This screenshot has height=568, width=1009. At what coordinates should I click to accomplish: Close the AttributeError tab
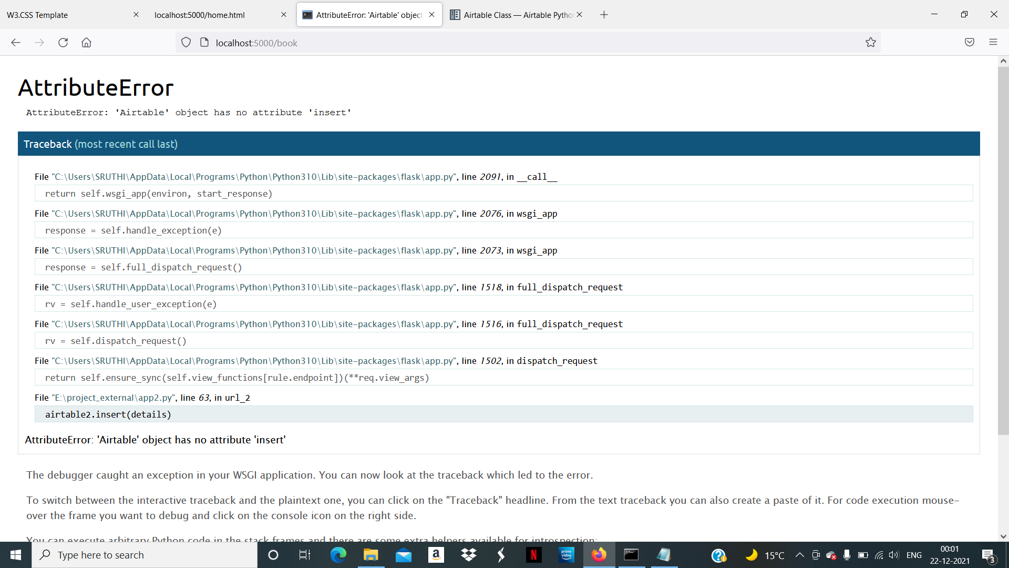(431, 15)
